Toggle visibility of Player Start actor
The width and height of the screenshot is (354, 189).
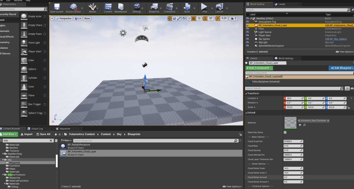pos(248,36)
